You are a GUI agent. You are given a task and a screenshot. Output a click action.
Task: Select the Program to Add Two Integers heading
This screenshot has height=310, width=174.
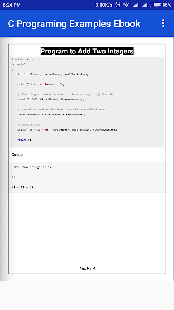point(87,51)
